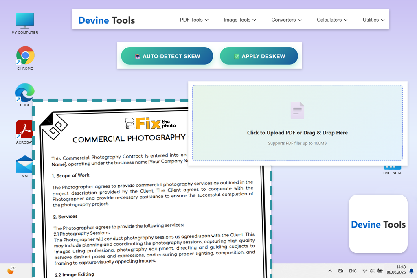This screenshot has width=417, height=278.
Task: Click the '2. Services' heading
Action: coord(66,217)
